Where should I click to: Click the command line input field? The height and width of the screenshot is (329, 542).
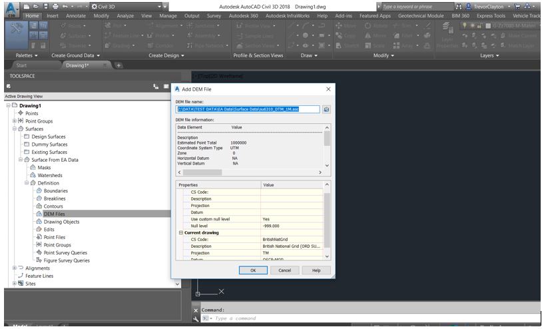point(370,318)
